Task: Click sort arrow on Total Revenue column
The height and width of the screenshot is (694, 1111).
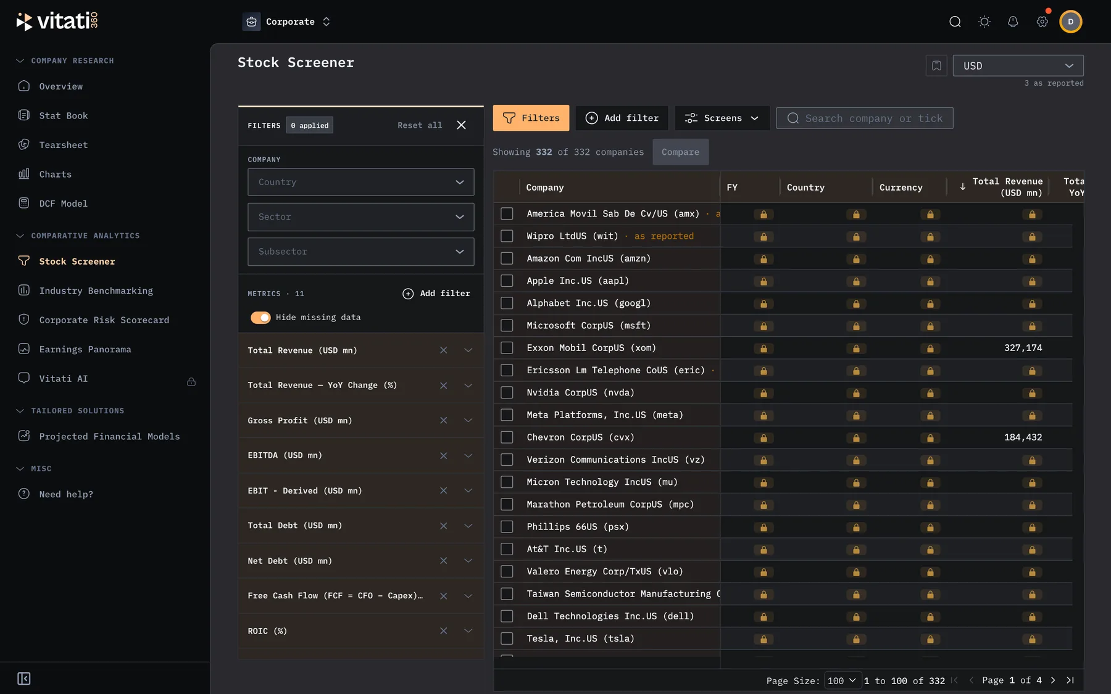Action: [962, 186]
